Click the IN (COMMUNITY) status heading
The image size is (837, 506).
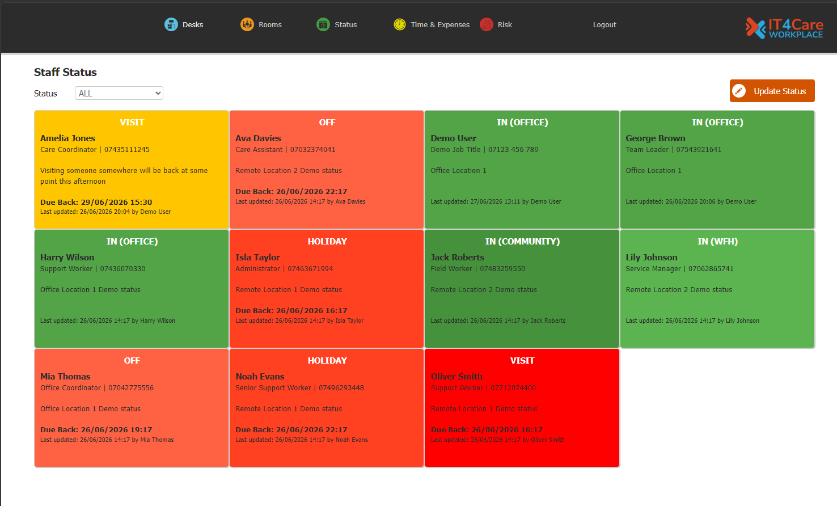[522, 242]
